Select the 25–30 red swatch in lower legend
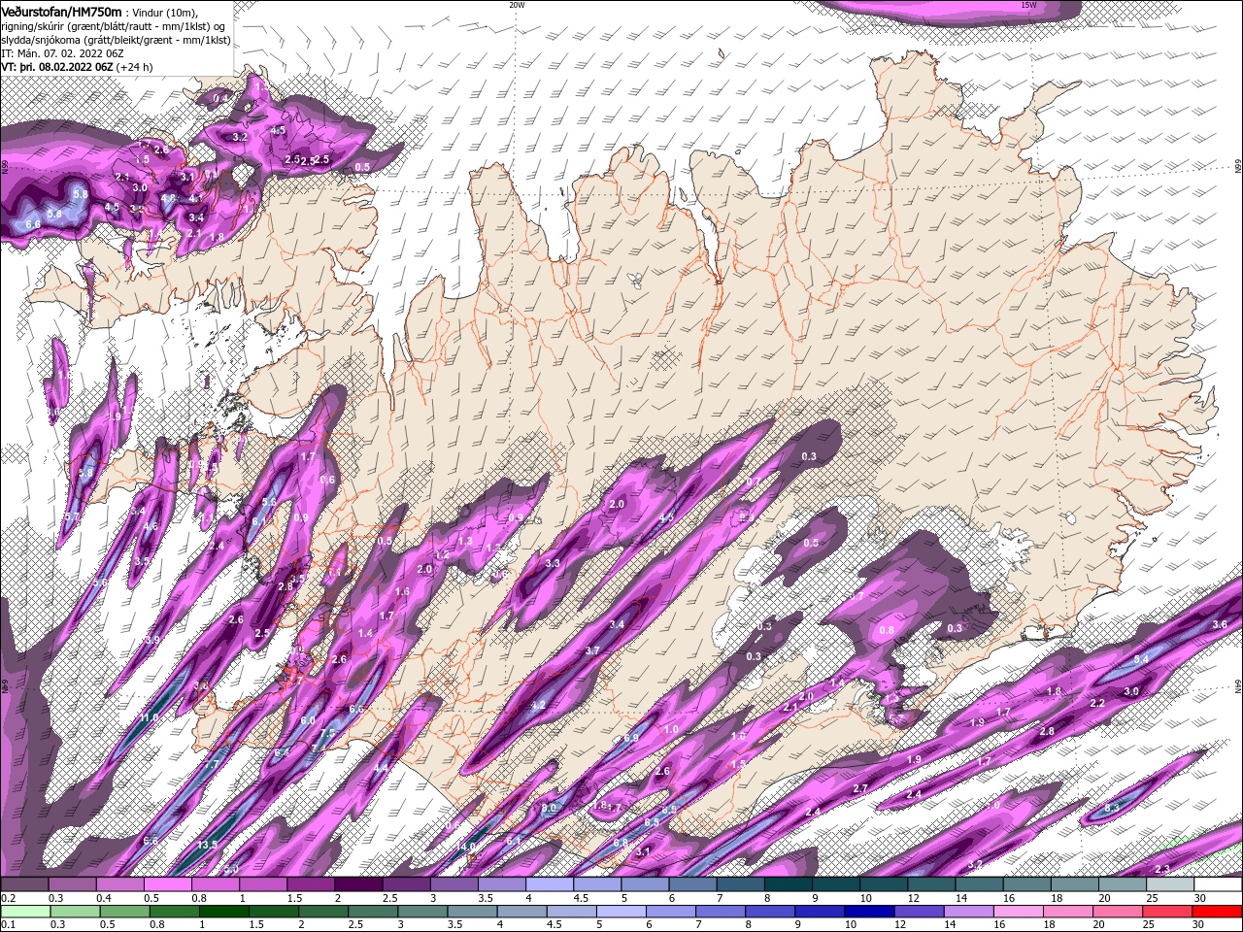Screen dimensions: 1243x932 pos(1166,912)
